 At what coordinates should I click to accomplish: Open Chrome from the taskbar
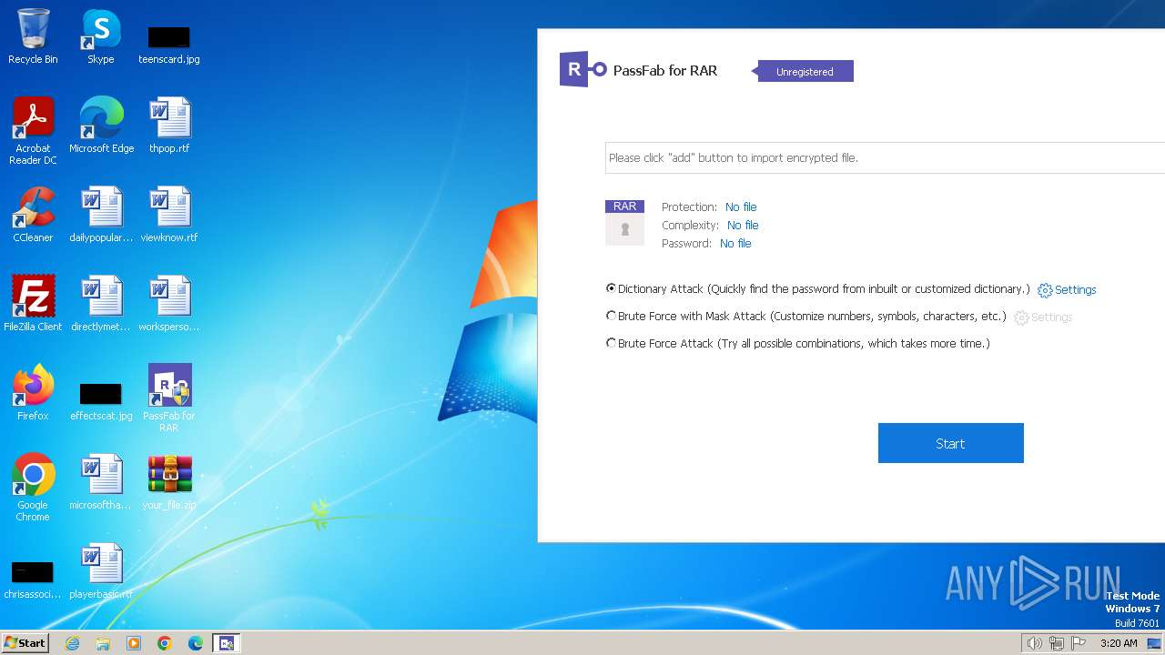click(165, 643)
